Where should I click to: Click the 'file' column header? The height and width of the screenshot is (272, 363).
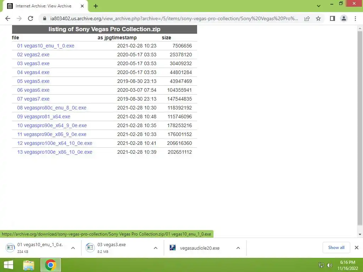coord(16,38)
